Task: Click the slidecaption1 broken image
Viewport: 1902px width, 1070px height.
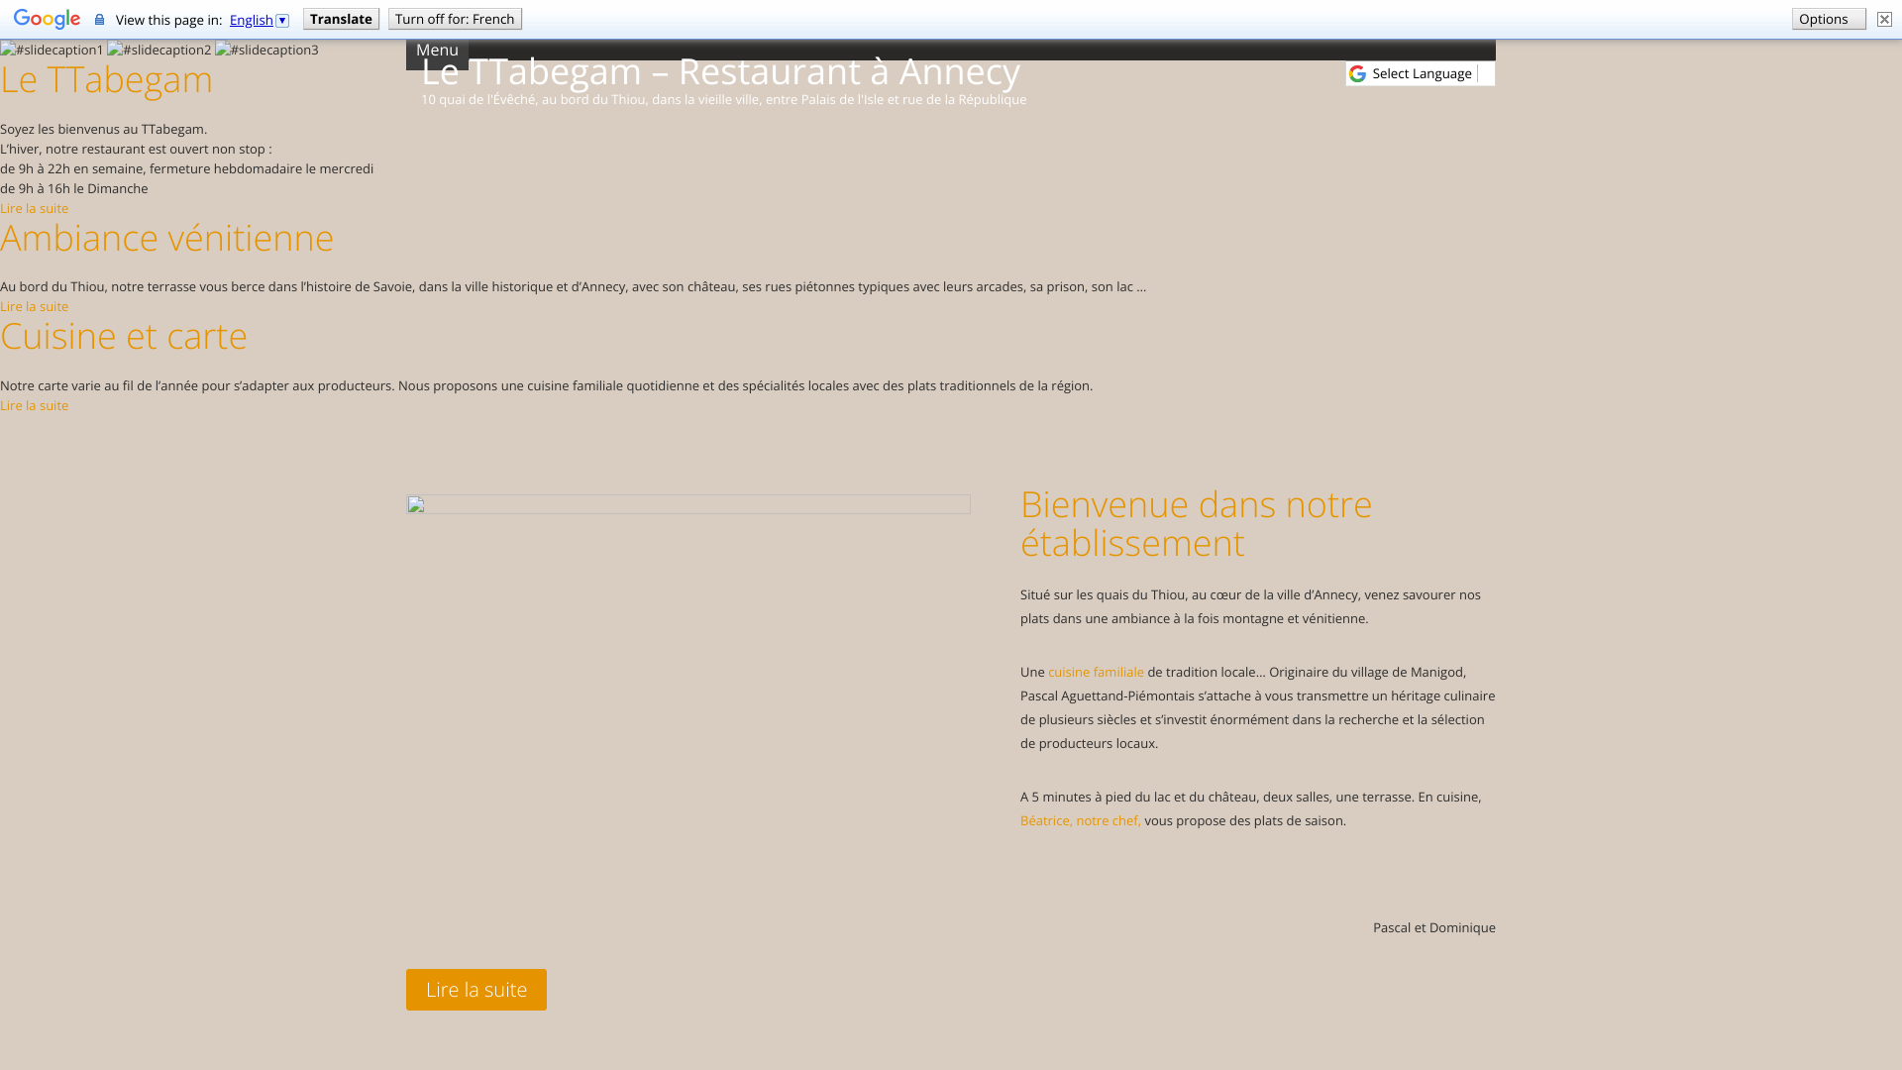Action: (52, 50)
